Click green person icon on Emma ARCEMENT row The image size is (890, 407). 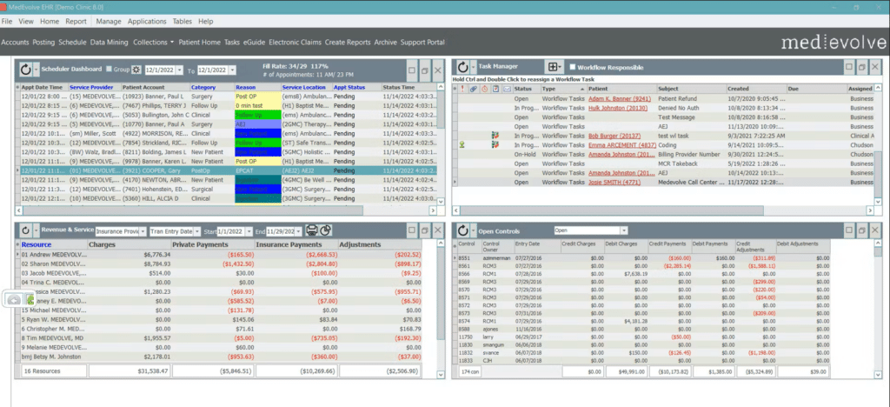[462, 144]
